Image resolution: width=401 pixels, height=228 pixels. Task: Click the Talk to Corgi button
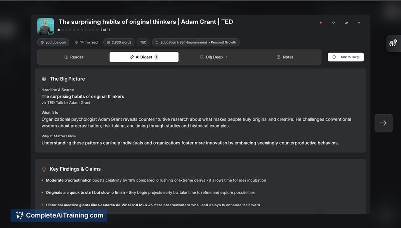346,57
